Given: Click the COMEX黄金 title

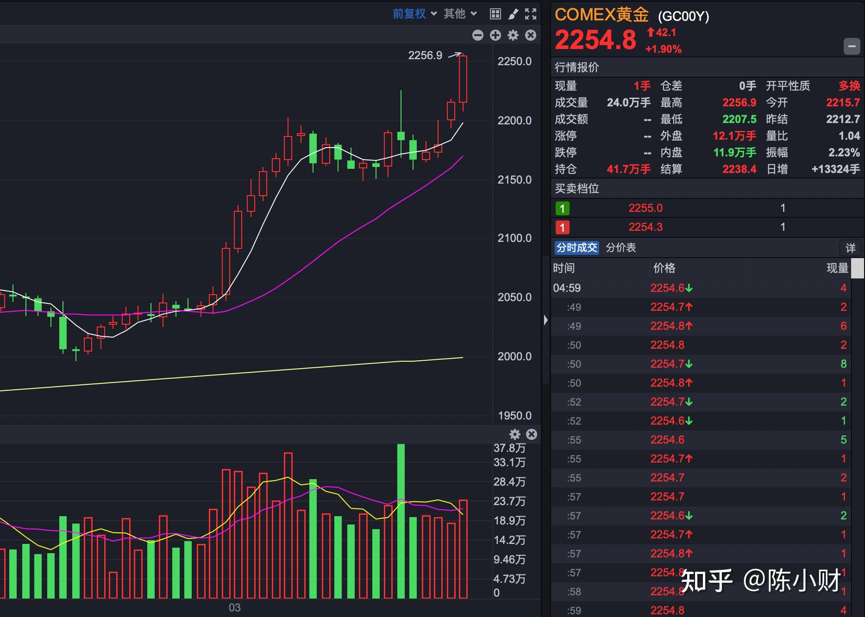Looking at the screenshot, I should [x=602, y=15].
